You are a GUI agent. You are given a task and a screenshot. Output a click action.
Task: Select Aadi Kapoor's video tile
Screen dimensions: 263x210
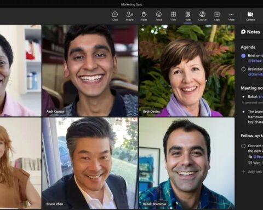click(90, 71)
